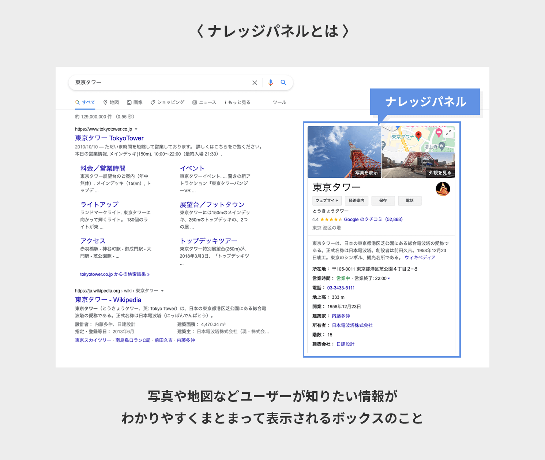The height and width of the screenshot is (460, 545).
Task: Click the 開業 date 1958年12月23日
Action: click(344, 307)
